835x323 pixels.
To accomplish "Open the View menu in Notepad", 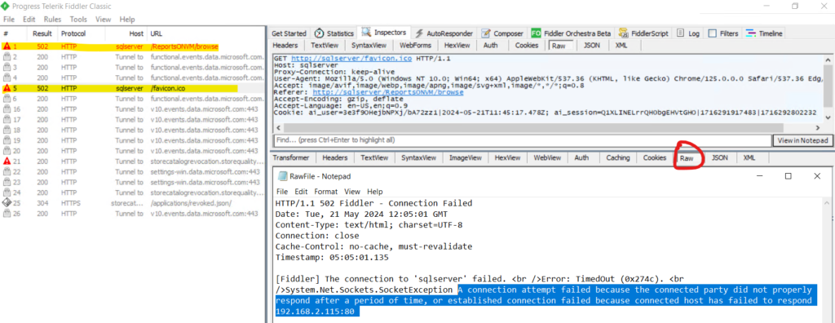I will pos(352,192).
